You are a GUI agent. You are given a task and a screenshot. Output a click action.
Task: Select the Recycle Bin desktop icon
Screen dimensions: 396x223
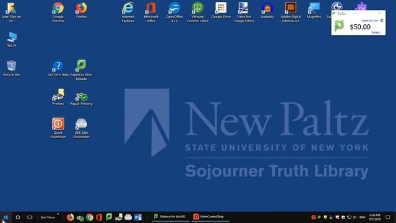(x=11, y=68)
